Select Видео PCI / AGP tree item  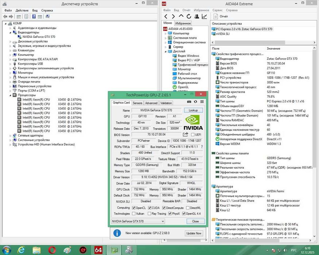[x=188, y=60]
